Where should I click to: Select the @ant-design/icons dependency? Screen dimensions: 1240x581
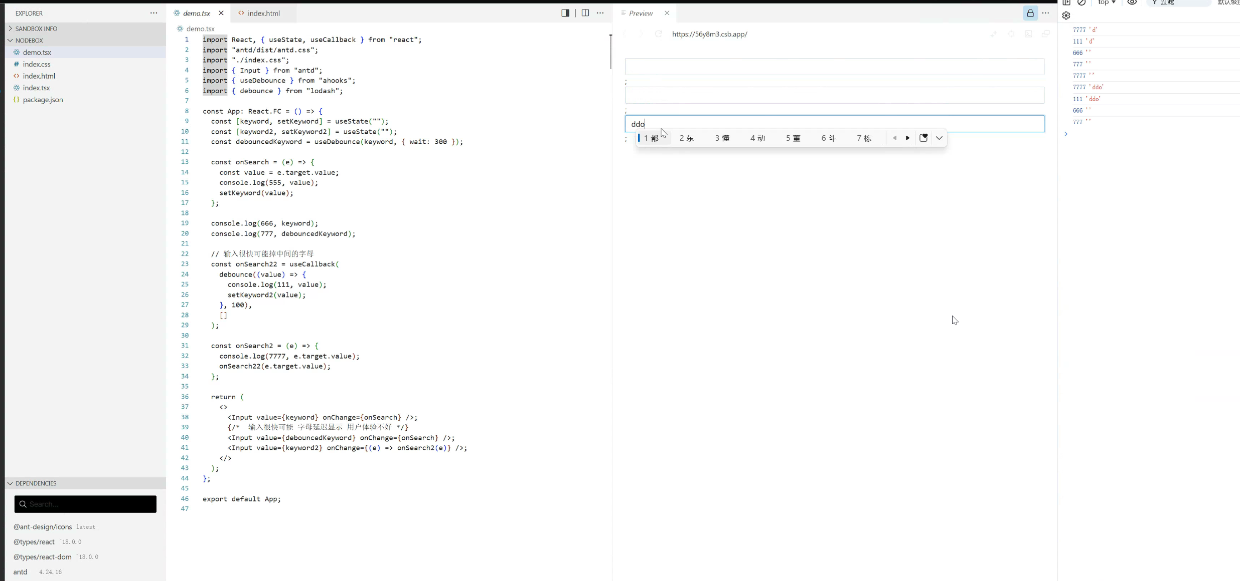[x=54, y=527]
